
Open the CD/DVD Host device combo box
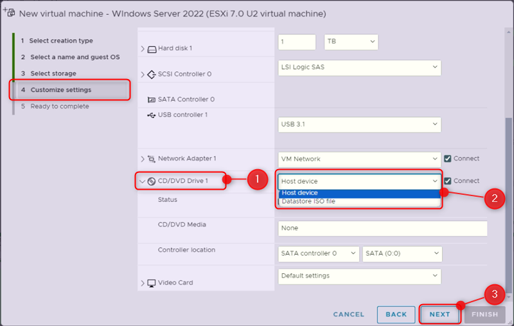pos(359,182)
